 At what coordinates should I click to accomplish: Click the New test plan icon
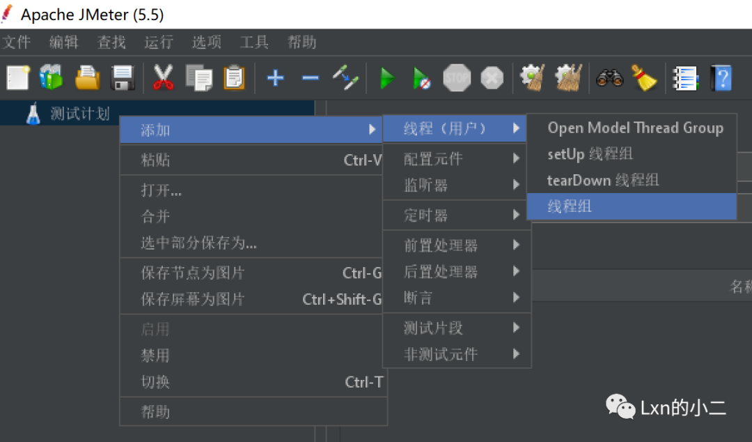coord(18,77)
